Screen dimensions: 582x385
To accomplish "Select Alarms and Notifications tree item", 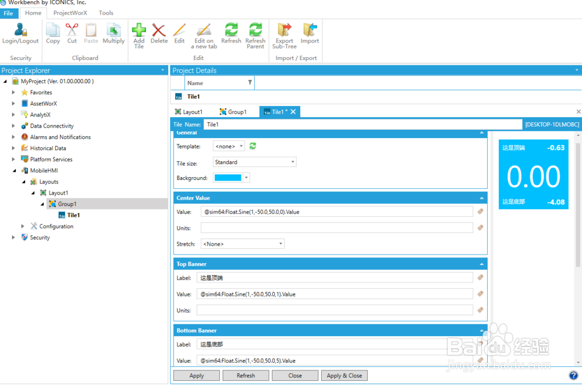I will click(x=60, y=137).
